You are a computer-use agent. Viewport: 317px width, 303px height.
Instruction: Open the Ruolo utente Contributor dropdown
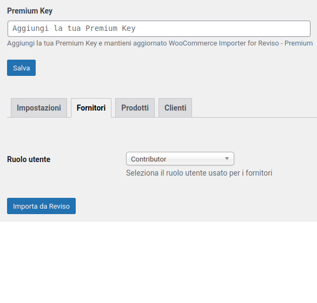[180, 159]
